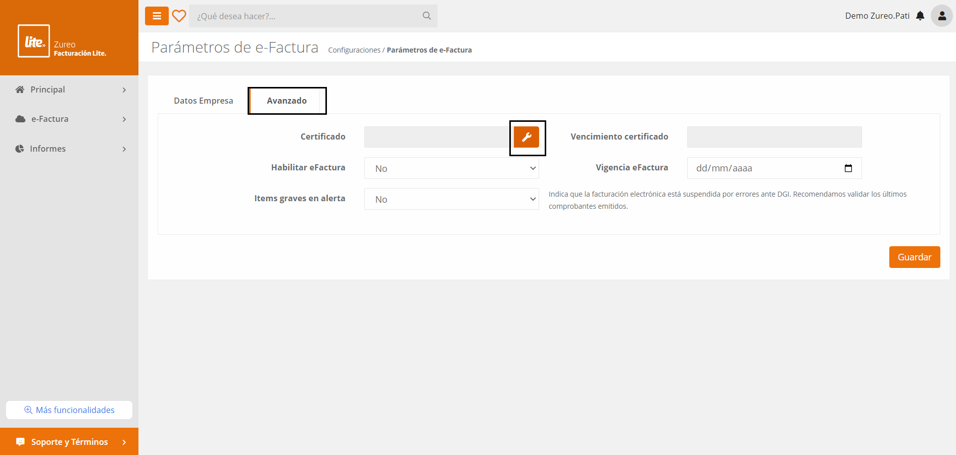The image size is (956, 455).
Task: Click the Habilitar eFactura label
Action: (x=308, y=167)
